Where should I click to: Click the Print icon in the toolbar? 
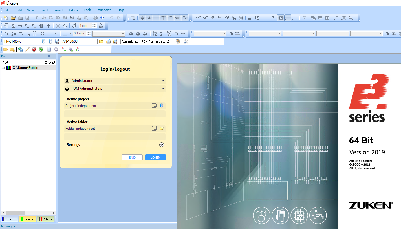pos(95,18)
